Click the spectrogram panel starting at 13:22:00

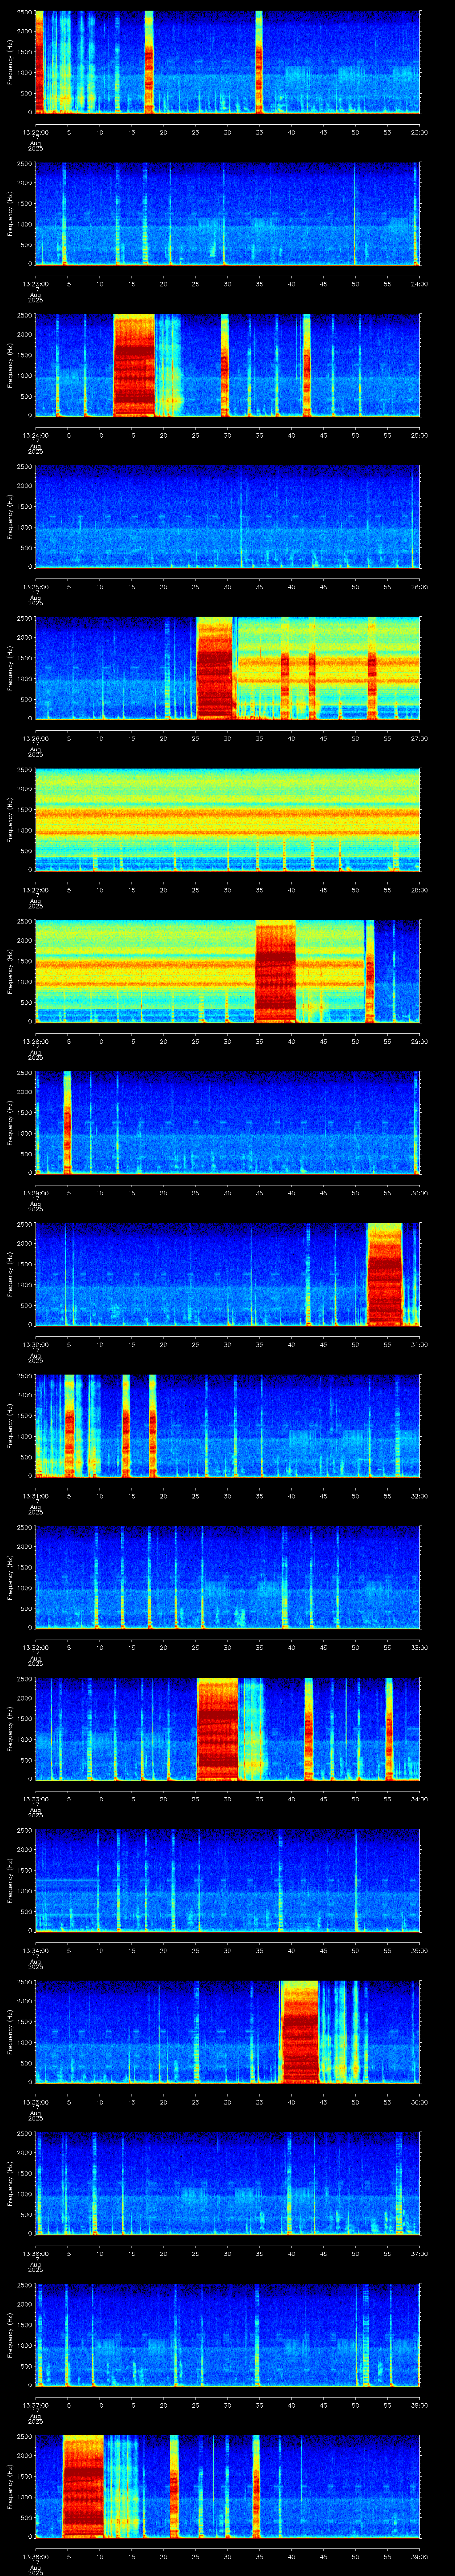[227, 63]
